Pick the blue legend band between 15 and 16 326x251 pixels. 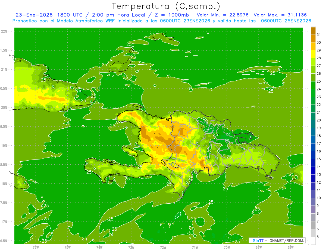(x=313, y=155)
